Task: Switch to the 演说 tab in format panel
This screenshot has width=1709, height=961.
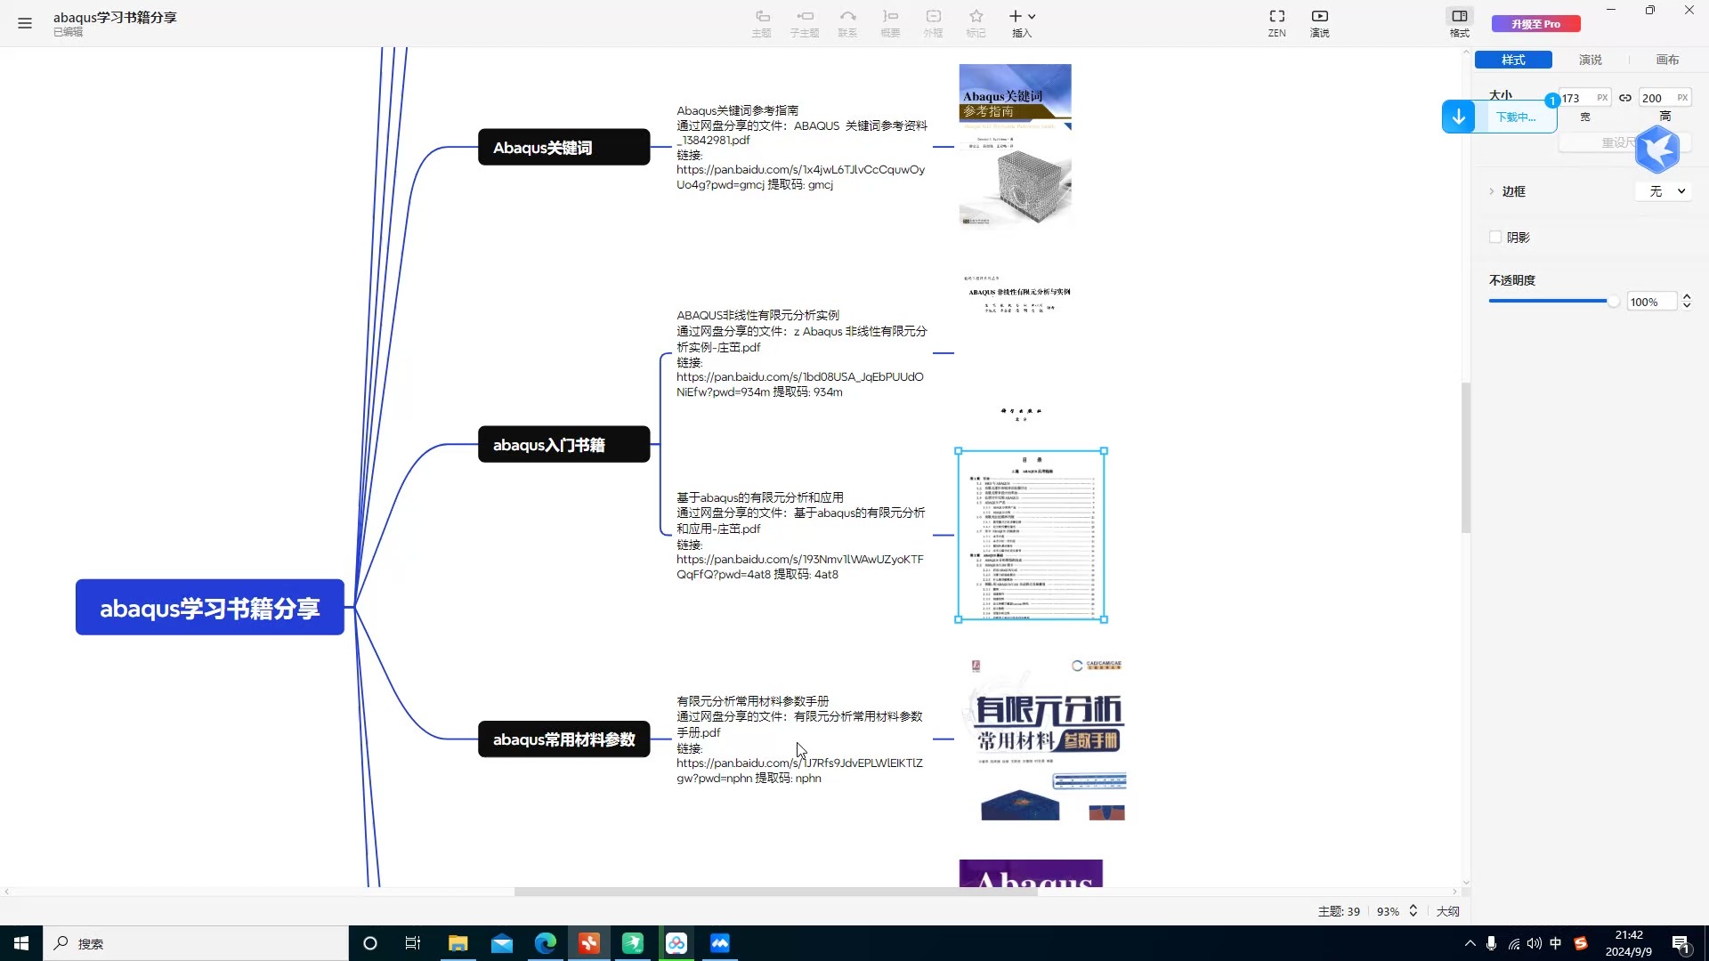Action: point(1591,60)
